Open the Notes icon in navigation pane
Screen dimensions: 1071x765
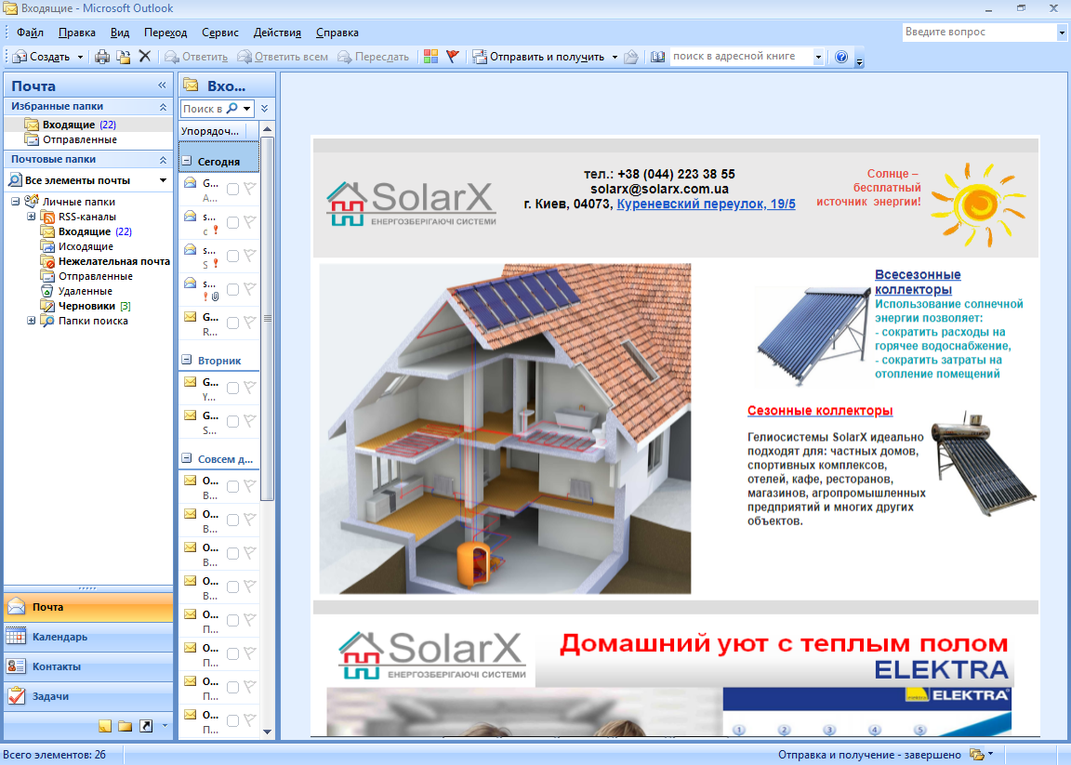pos(105,726)
